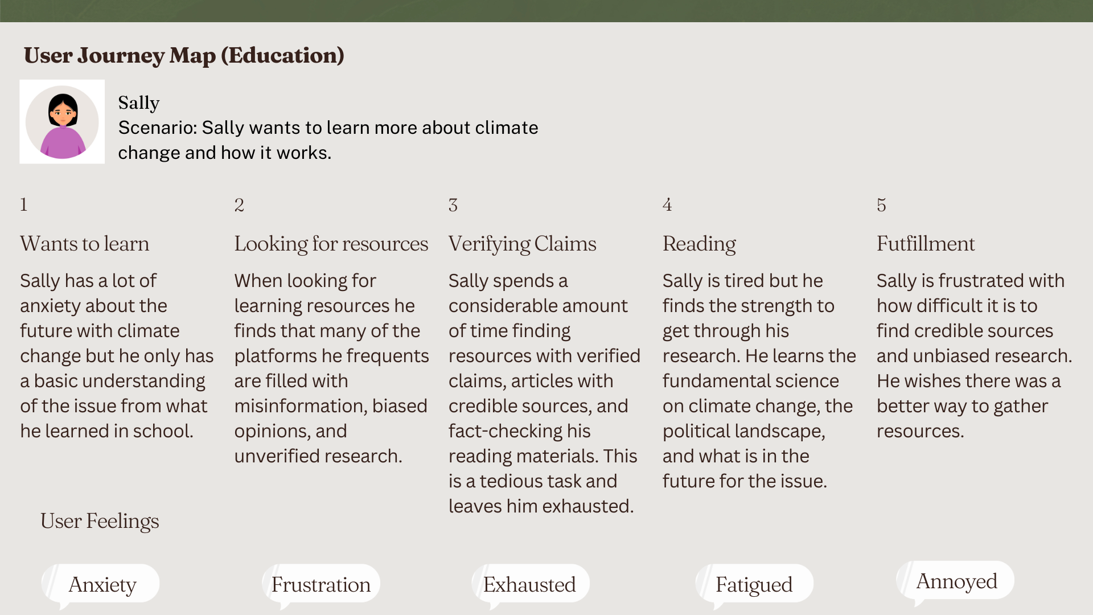Viewport: 1093px width, 615px height.
Task: Click the dark green header bar
Action: click(x=546, y=11)
